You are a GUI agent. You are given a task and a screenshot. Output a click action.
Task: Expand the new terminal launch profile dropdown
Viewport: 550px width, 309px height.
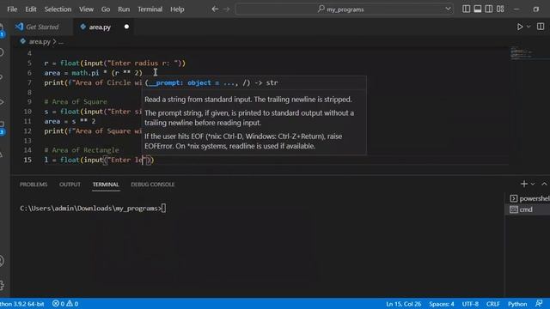[x=533, y=184]
